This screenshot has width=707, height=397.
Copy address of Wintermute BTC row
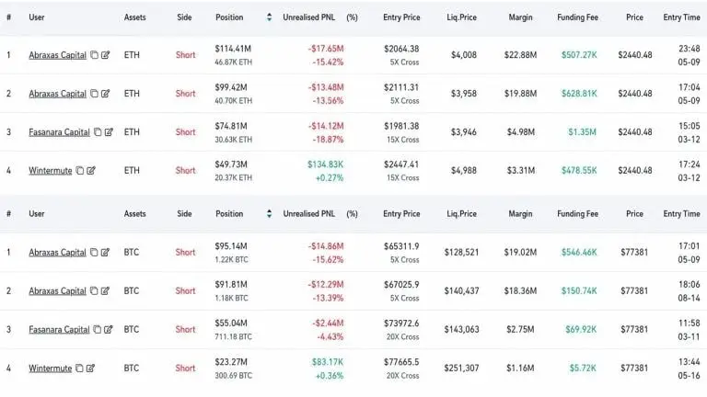point(79,369)
